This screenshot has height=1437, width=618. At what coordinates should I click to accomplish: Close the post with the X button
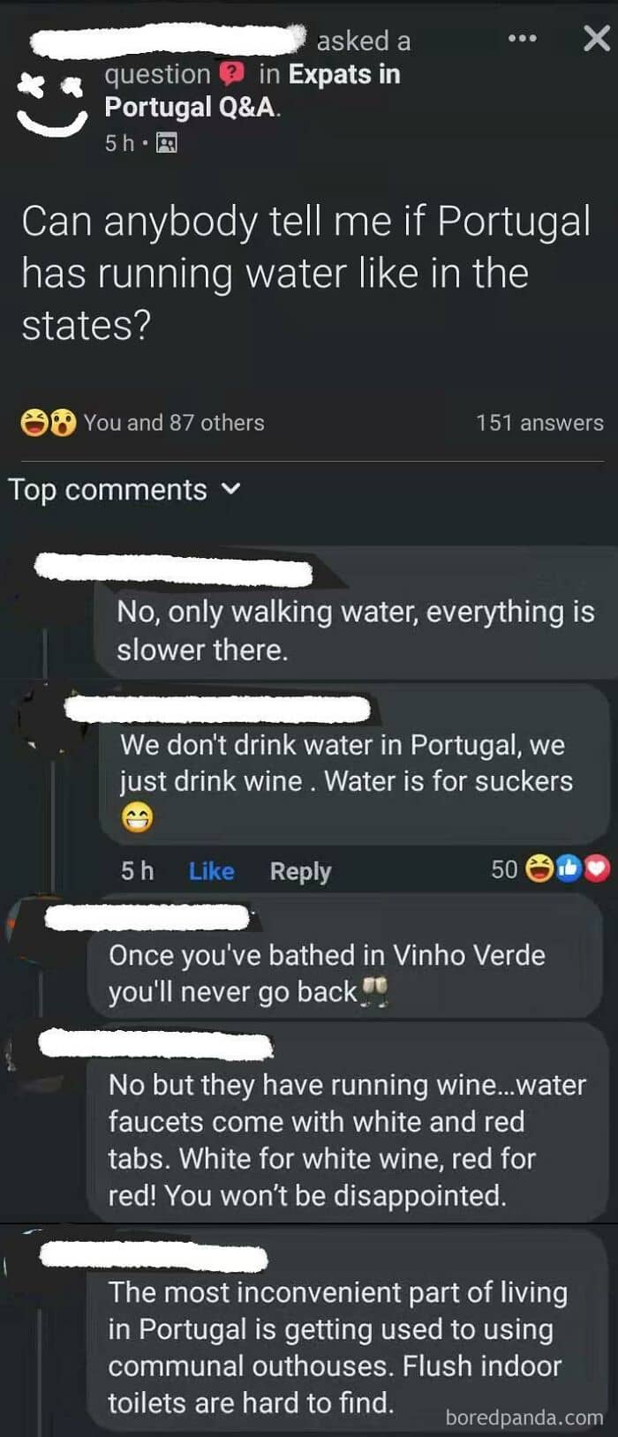(597, 38)
